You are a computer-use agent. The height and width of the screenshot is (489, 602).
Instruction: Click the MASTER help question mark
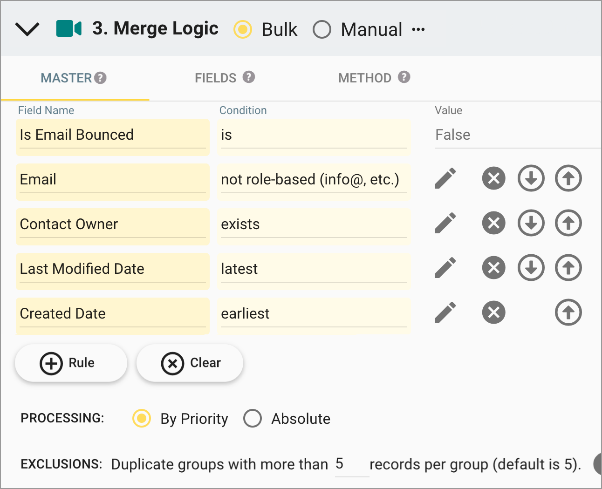click(x=101, y=78)
